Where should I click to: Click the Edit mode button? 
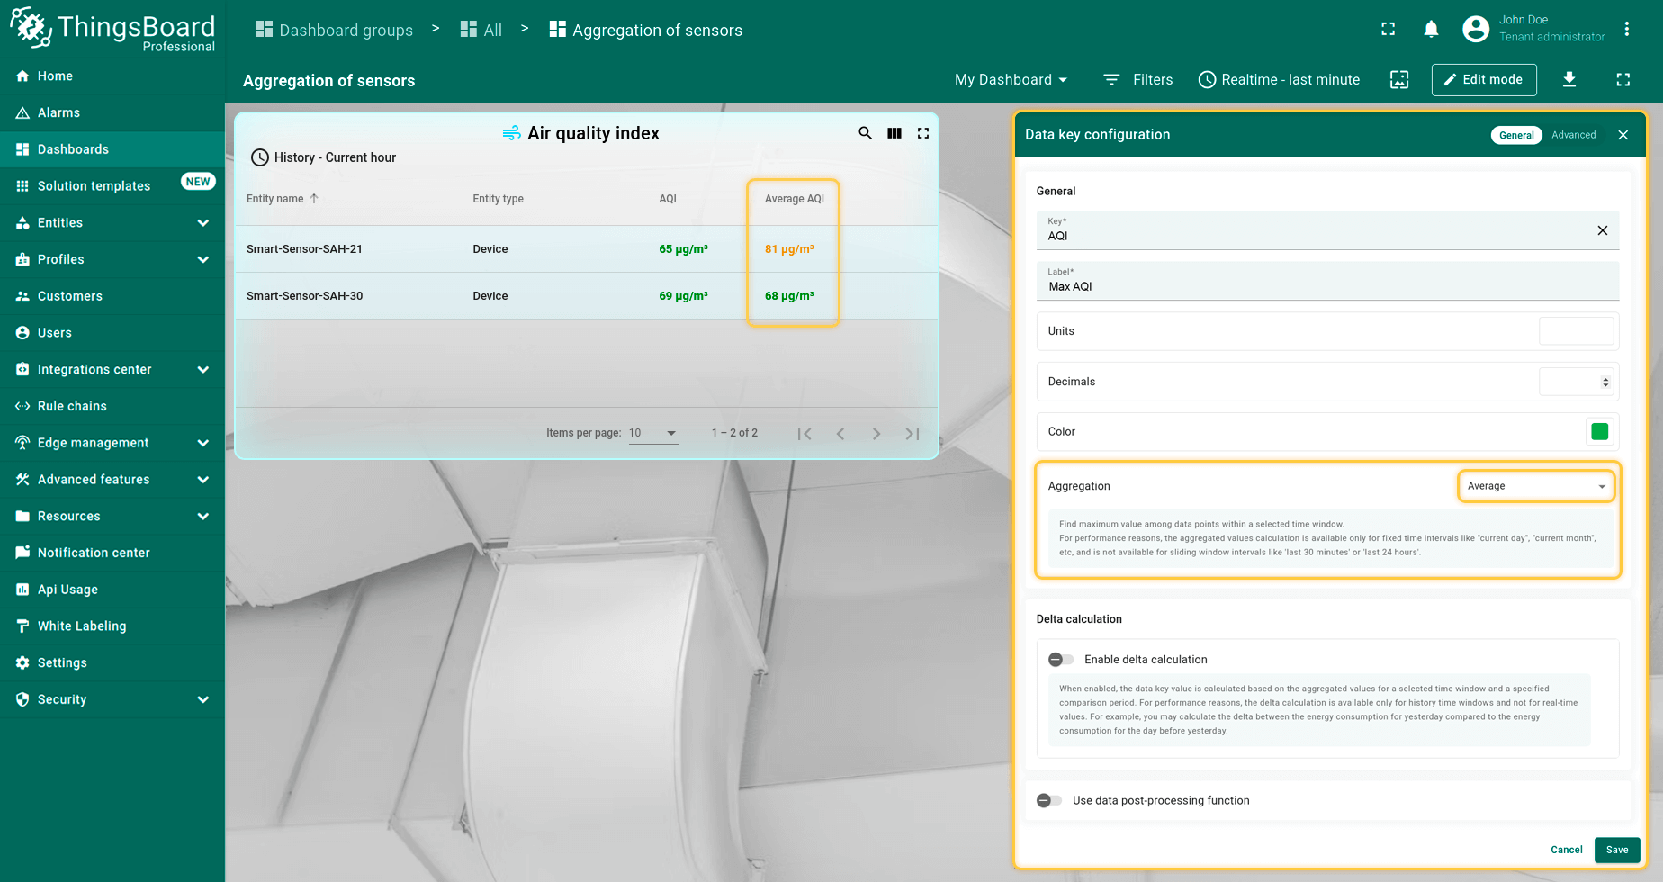pyautogui.click(x=1483, y=79)
